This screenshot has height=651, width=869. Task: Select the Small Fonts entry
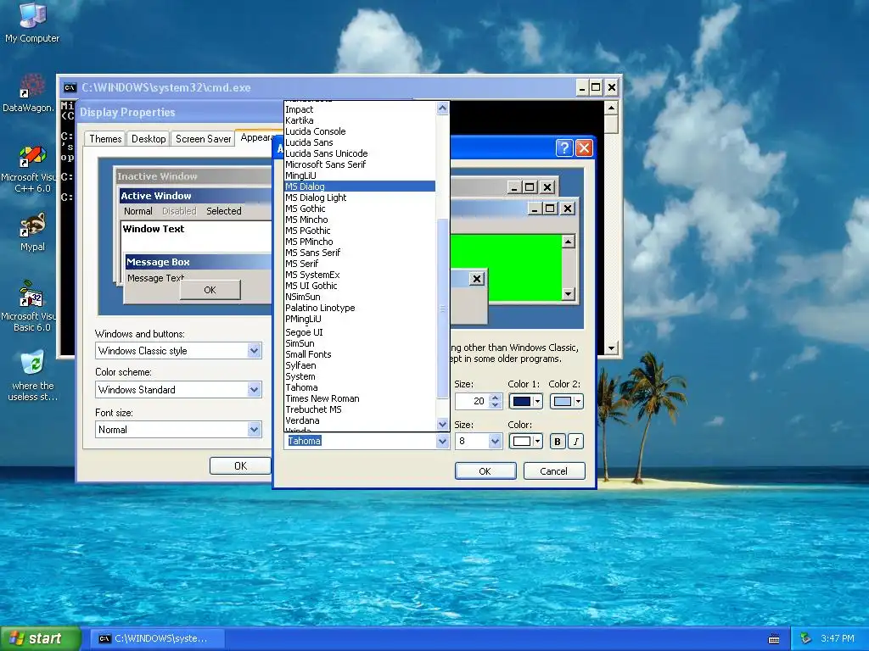(360, 354)
